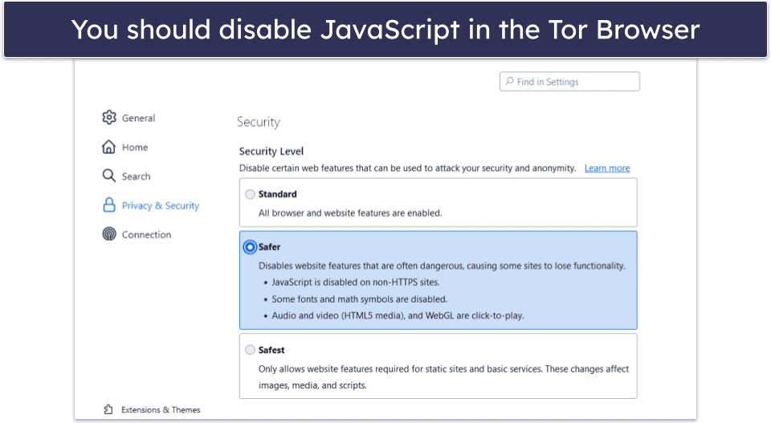Click the Privacy & Security lock icon
The image size is (771, 423).
(x=108, y=205)
